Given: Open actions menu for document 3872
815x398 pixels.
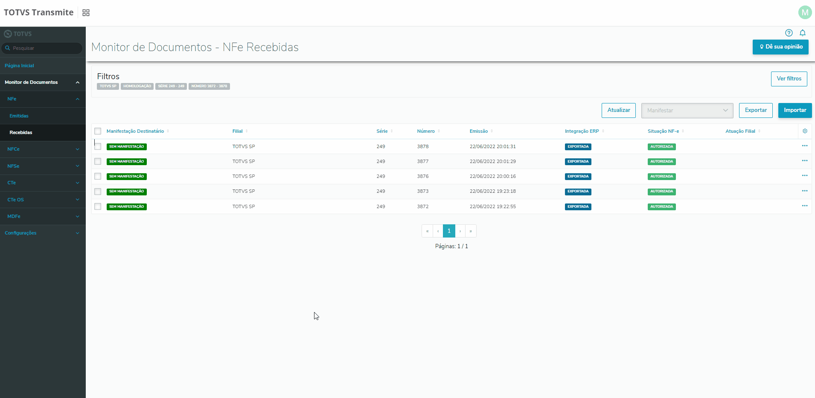Looking at the screenshot, I should click(805, 206).
